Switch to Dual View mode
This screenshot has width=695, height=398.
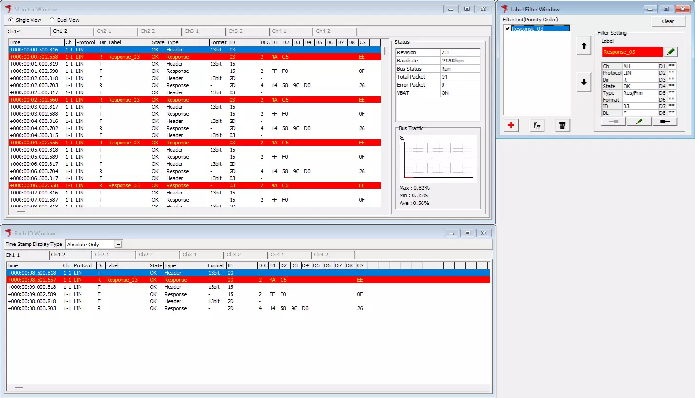point(52,20)
